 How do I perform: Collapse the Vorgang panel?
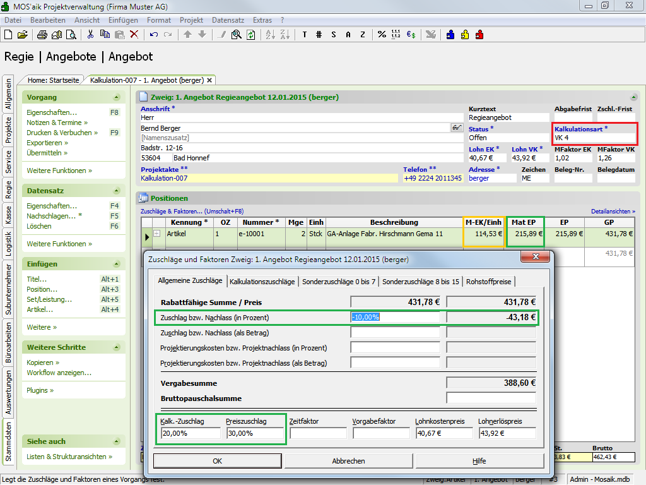(x=116, y=97)
